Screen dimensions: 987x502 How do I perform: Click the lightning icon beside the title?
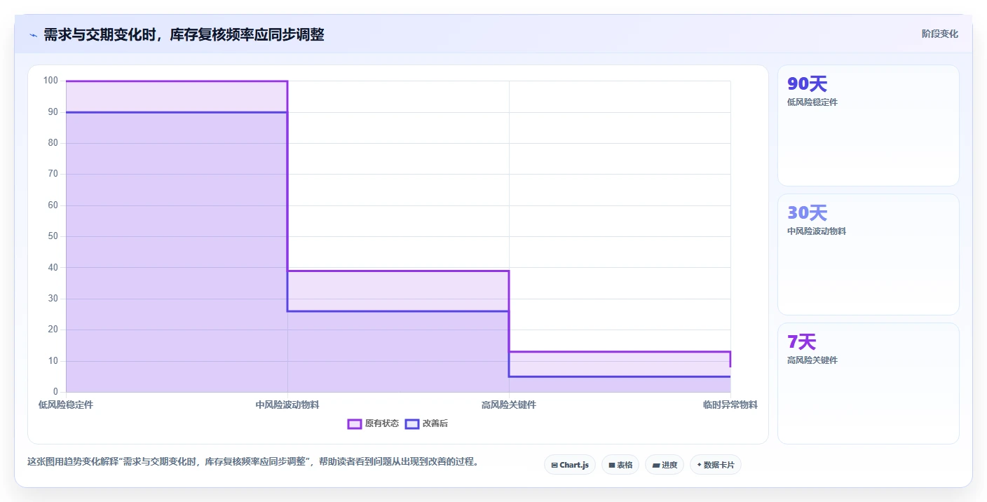click(34, 35)
